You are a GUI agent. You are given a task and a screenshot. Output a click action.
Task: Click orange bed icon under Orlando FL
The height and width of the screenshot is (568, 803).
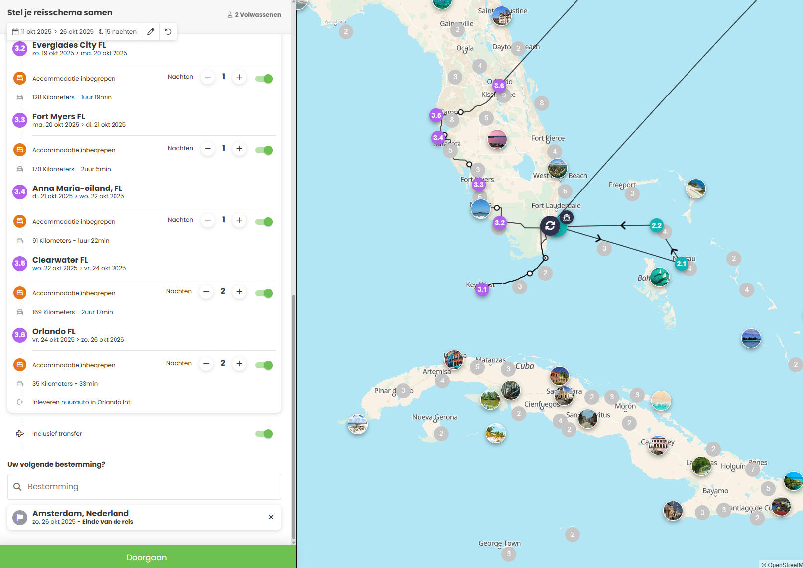point(20,365)
